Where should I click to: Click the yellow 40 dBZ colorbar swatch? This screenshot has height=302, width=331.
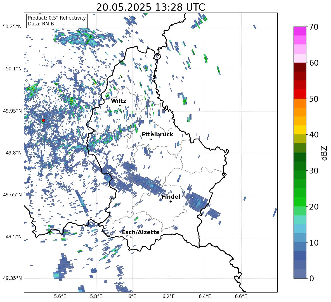click(x=300, y=130)
